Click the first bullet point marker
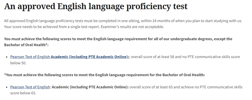Screen dimensions: 252x100 coord(6,57)
